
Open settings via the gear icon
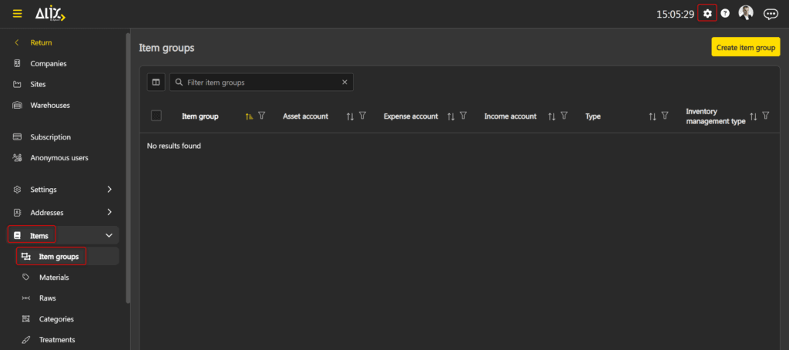(x=707, y=14)
